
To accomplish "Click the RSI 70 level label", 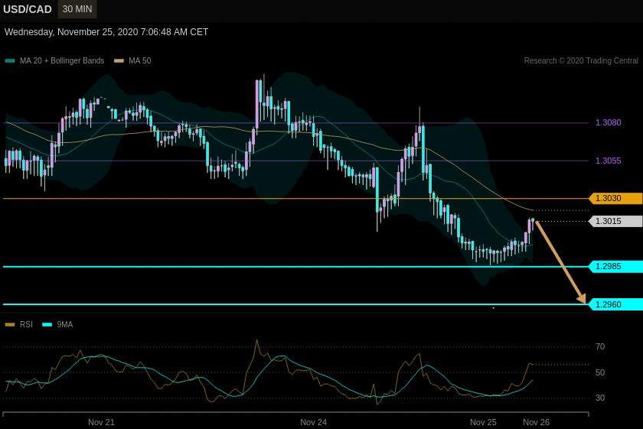I will 600,346.
